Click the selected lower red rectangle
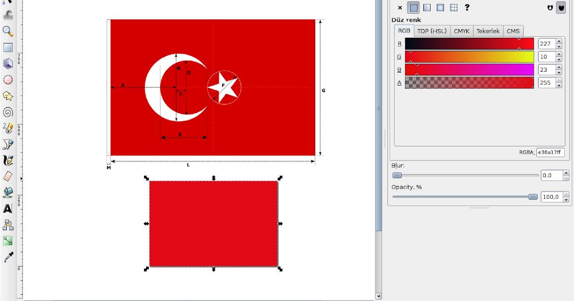Viewport: 574px width, 301px height. [213, 224]
